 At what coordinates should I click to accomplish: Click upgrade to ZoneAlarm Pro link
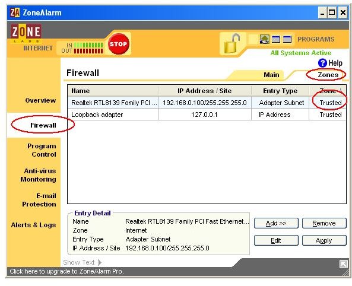point(66,271)
